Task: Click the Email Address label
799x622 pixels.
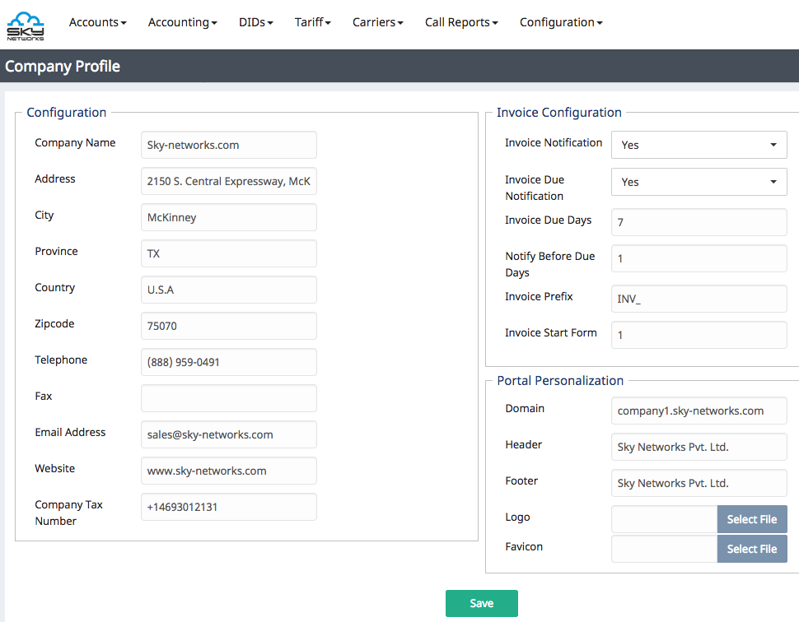Action: tap(70, 432)
